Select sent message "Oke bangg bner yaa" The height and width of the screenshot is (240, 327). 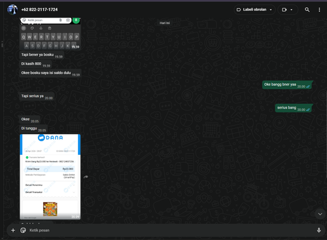pos(287,85)
